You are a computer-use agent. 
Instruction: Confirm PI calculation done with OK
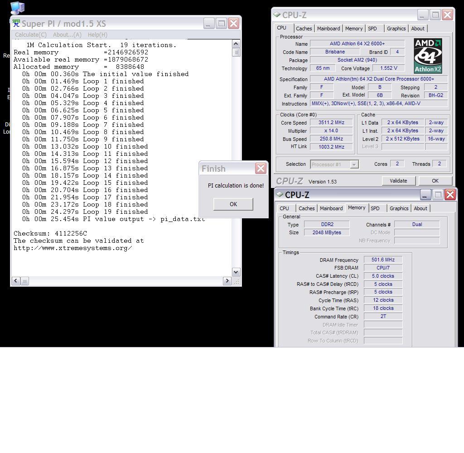[x=233, y=204]
